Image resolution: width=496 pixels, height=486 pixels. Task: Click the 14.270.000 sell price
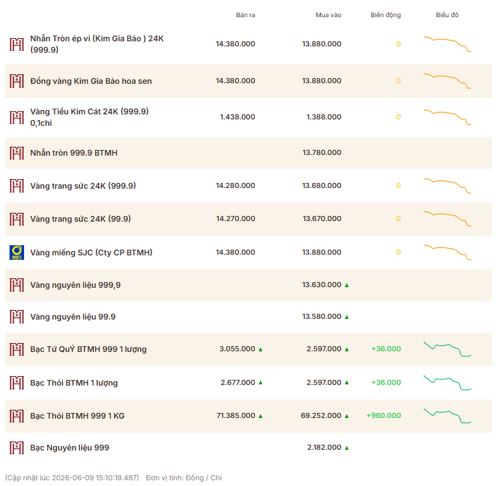pyautogui.click(x=235, y=219)
